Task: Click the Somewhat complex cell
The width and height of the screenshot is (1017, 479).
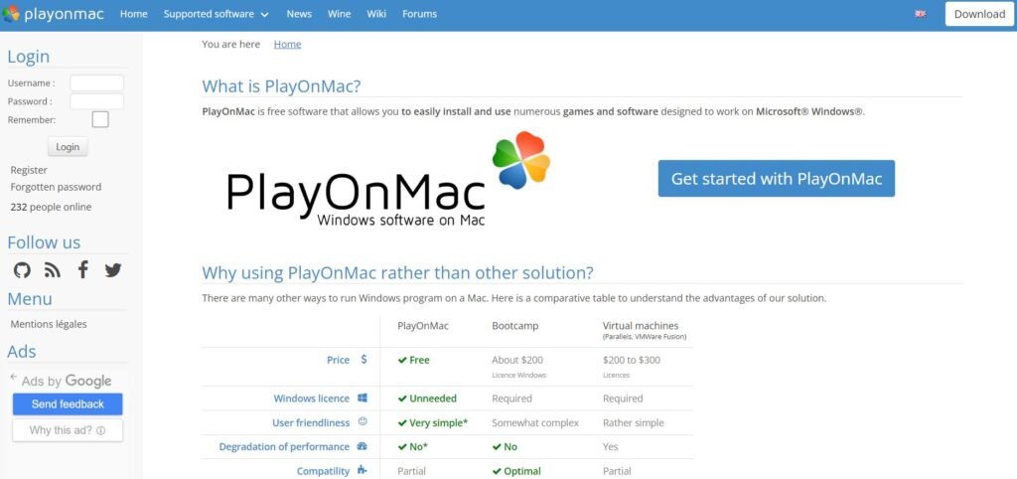Action: 535,422
